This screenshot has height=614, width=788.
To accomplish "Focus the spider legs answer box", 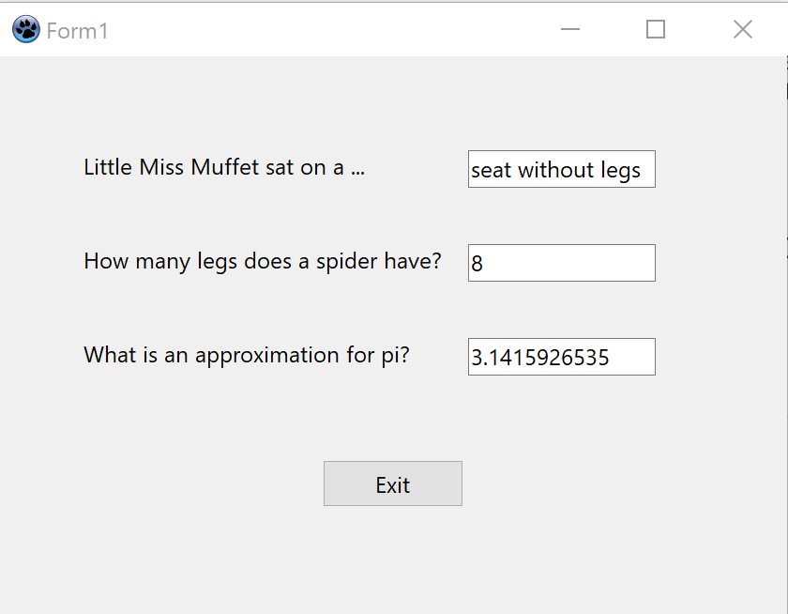I will 561,263.
